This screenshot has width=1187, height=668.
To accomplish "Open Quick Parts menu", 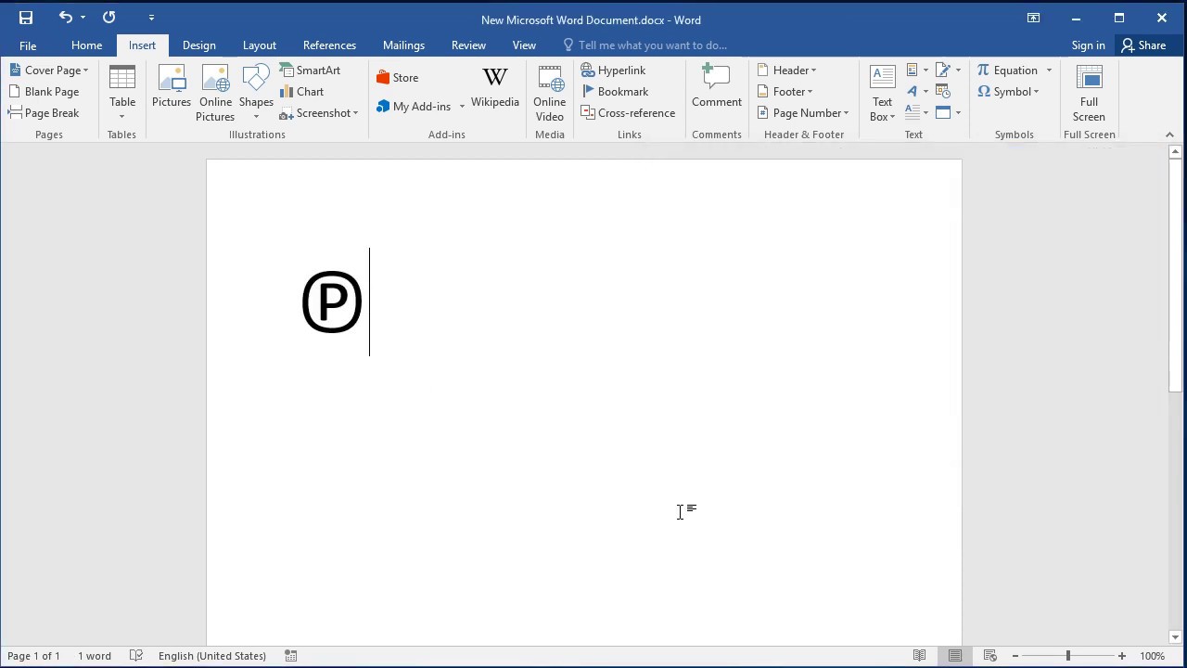I will (917, 71).
